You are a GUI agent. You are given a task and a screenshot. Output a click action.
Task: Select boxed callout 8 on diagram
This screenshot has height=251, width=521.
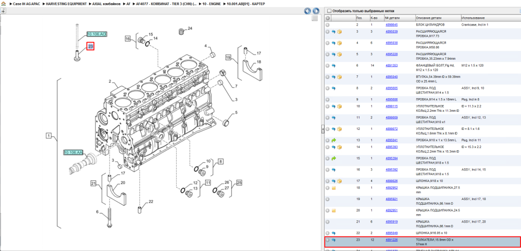[x=220, y=162]
